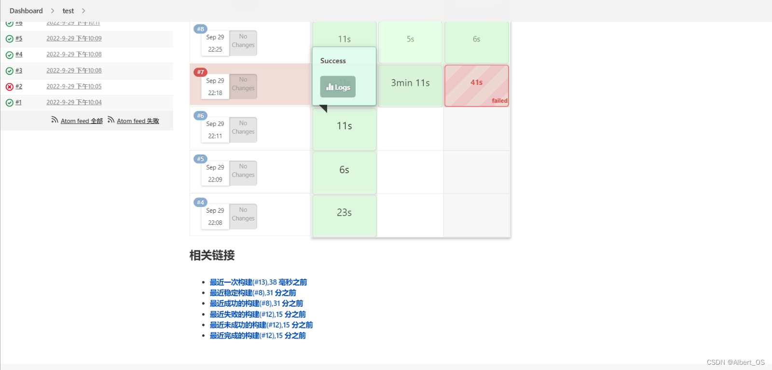Image resolution: width=772 pixels, height=370 pixels.
Task: Open build #3 in history list
Action: click(x=19, y=70)
